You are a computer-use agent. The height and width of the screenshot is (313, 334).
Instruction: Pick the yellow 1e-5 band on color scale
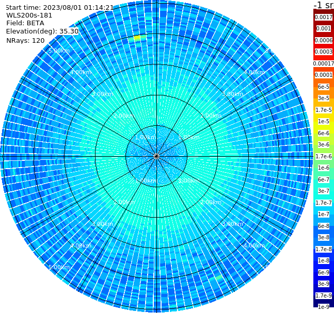pos(324,121)
